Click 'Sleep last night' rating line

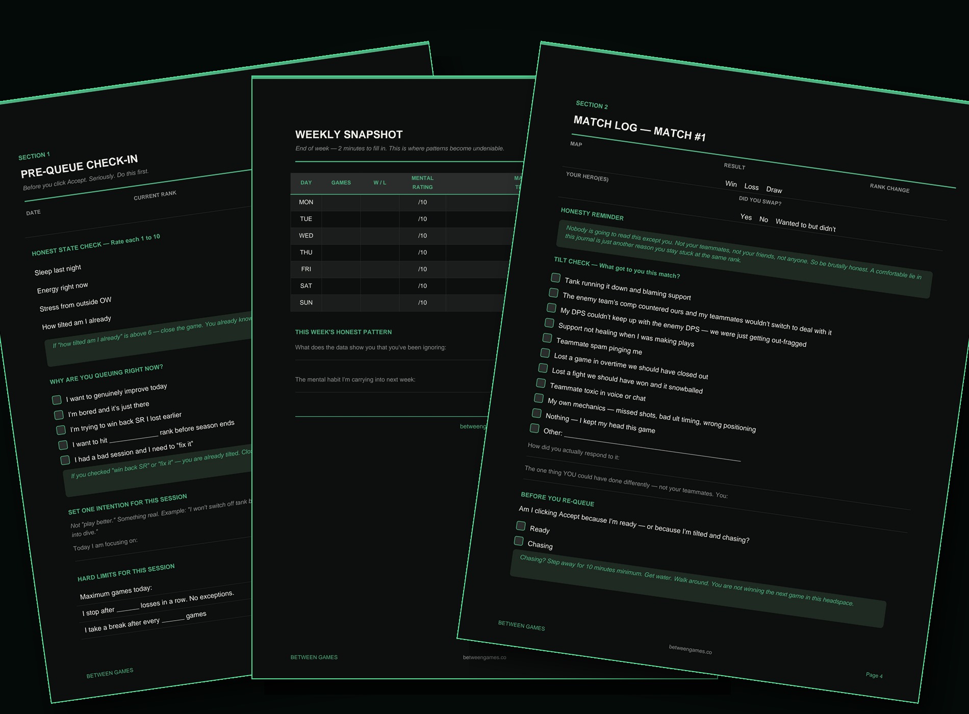tap(58, 269)
